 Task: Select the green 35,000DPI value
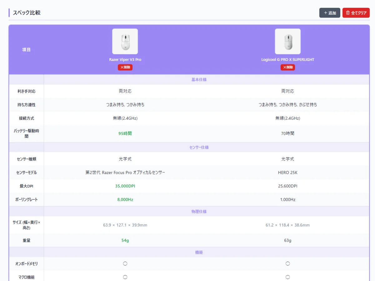(x=125, y=186)
